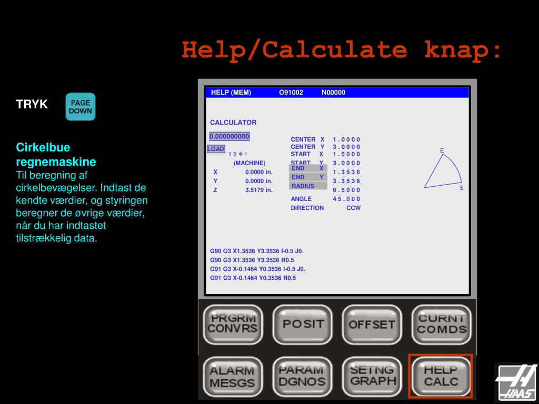Click the (MACHINE) position label
The width and height of the screenshot is (539, 404).
tap(249, 163)
